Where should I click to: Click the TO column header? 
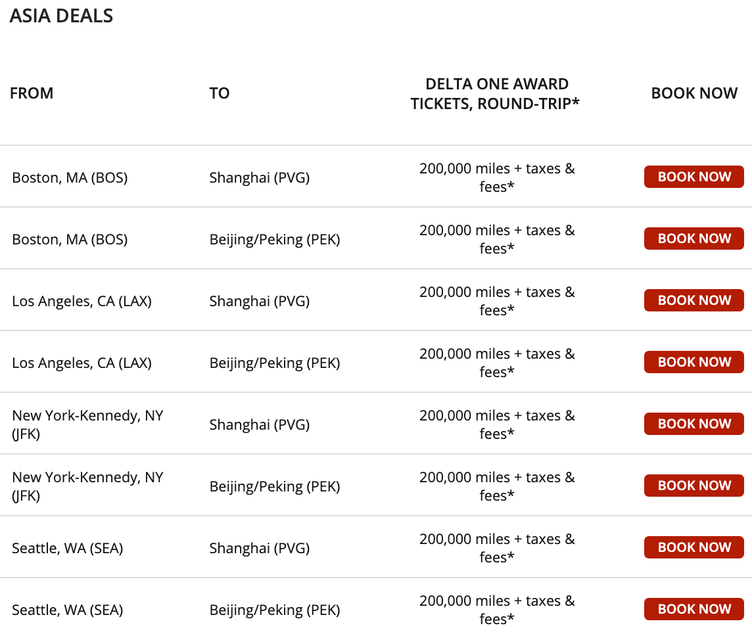(220, 93)
